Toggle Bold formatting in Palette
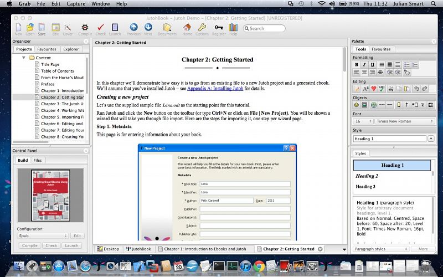This screenshot has height=277, width=443. tap(357, 65)
